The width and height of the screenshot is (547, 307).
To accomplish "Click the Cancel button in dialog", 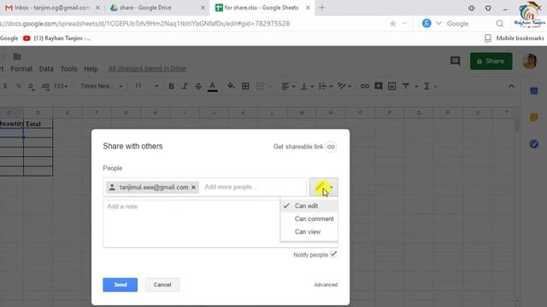I will click(x=162, y=285).
